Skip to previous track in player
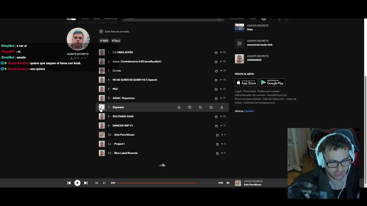This screenshot has height=206, width=367. pyautogui.click(x=69, y=183)
